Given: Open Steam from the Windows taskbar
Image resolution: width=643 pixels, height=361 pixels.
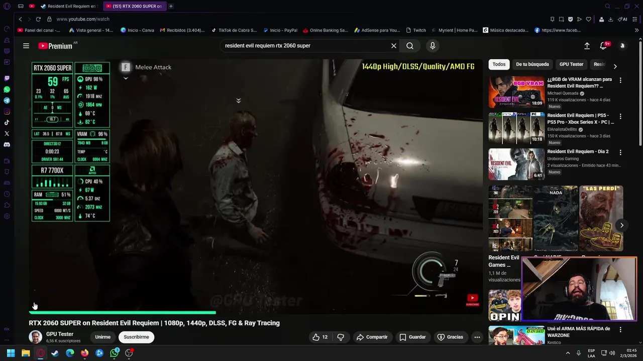Looking at the screenshot, I should point(55,353).
